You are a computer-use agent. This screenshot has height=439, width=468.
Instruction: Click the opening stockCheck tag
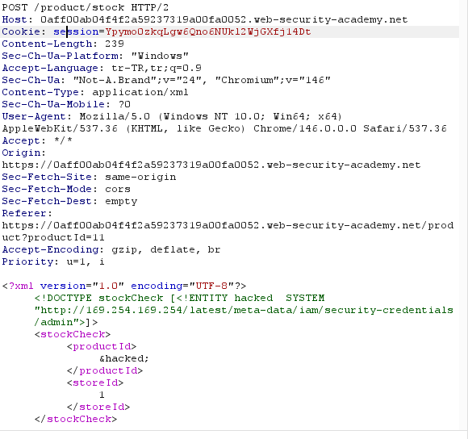pyautogui.click(x=73, y=334)
